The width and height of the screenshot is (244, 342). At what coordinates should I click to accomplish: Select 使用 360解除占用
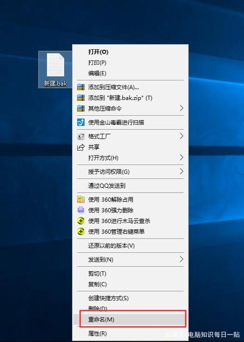pyautogui.click(x=130, y=200)
